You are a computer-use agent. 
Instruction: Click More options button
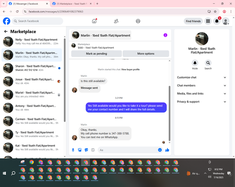(146, 54)
